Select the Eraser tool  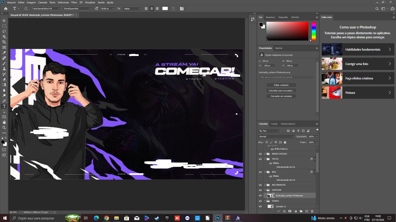tap(4, 80)
